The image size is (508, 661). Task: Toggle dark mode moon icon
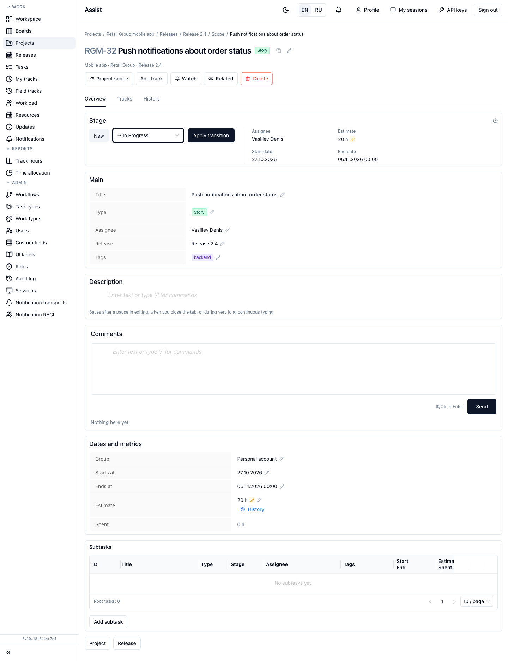286,10
